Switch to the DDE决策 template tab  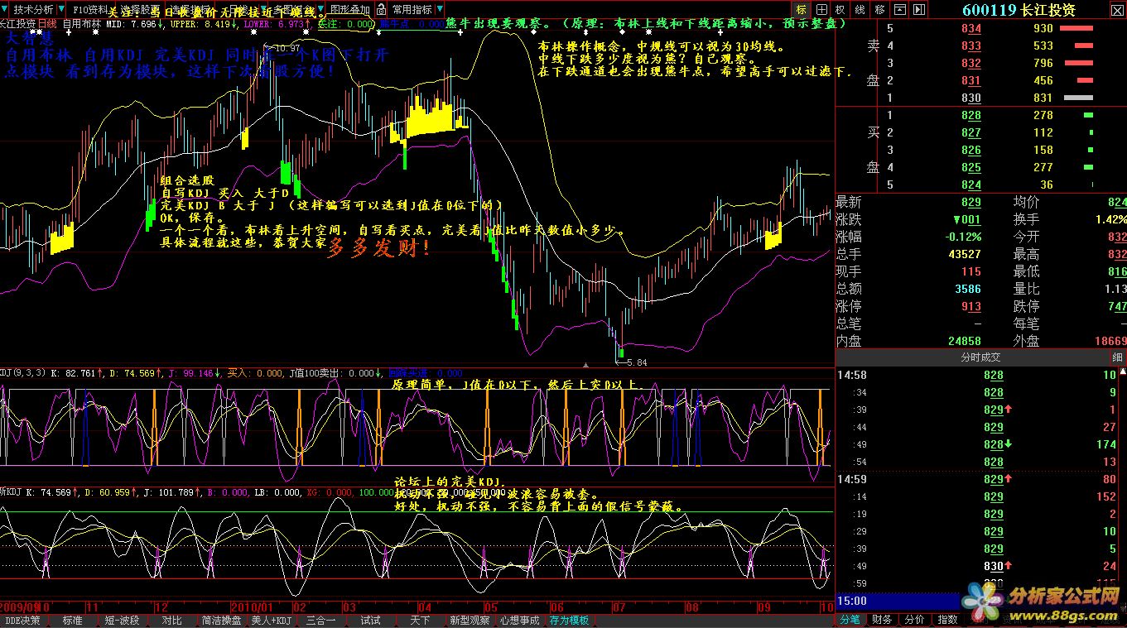23,620
